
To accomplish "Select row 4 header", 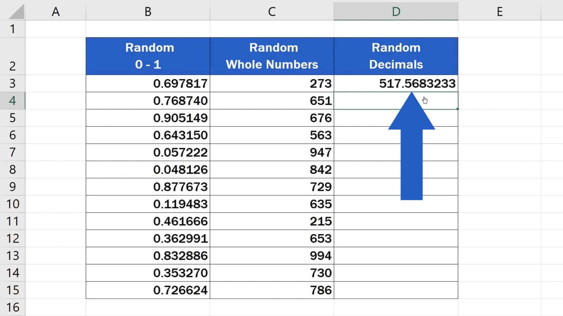I will (x=12, y=101).
